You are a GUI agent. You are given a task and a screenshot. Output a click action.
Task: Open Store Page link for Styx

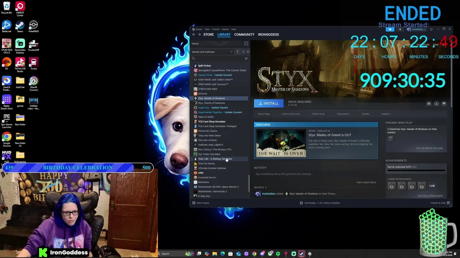264,114
